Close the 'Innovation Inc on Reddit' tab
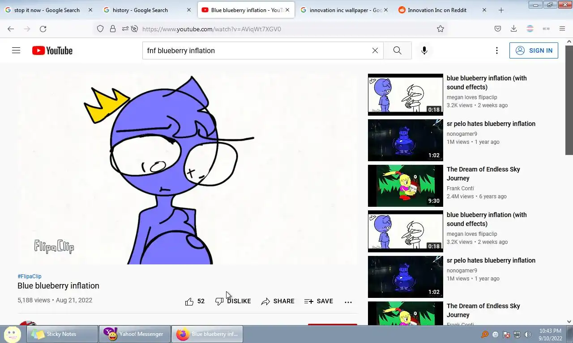This screenshot has height=343, width=573. click(484, 10)
